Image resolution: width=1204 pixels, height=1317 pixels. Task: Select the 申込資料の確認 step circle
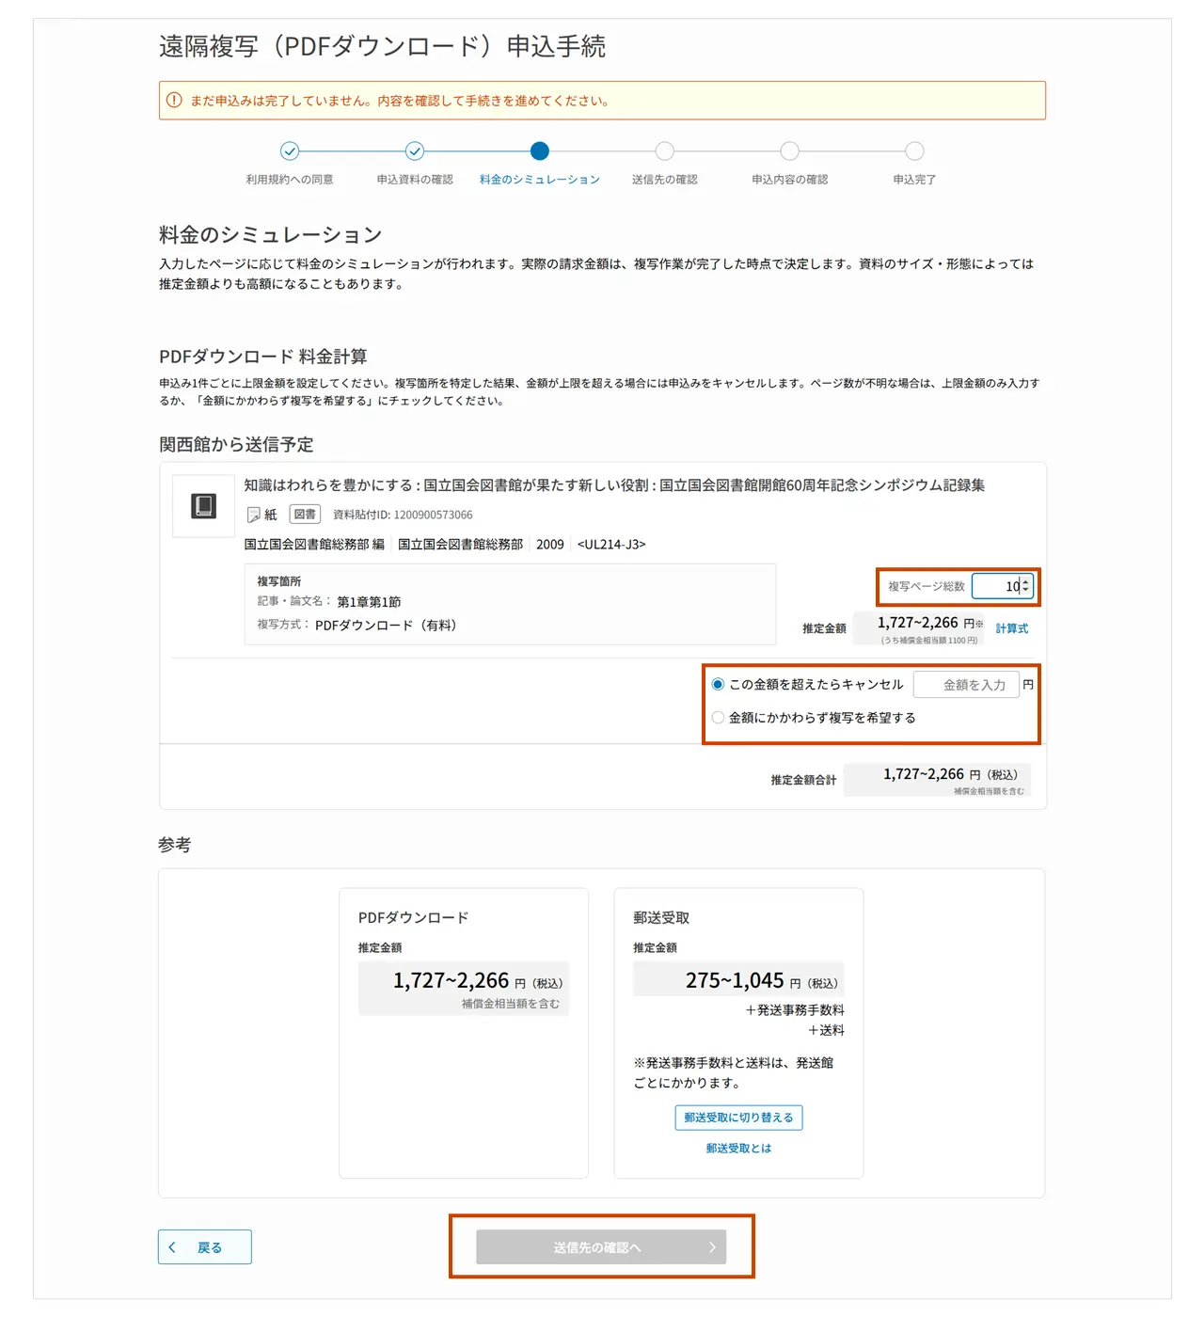(x=415, y=151)
